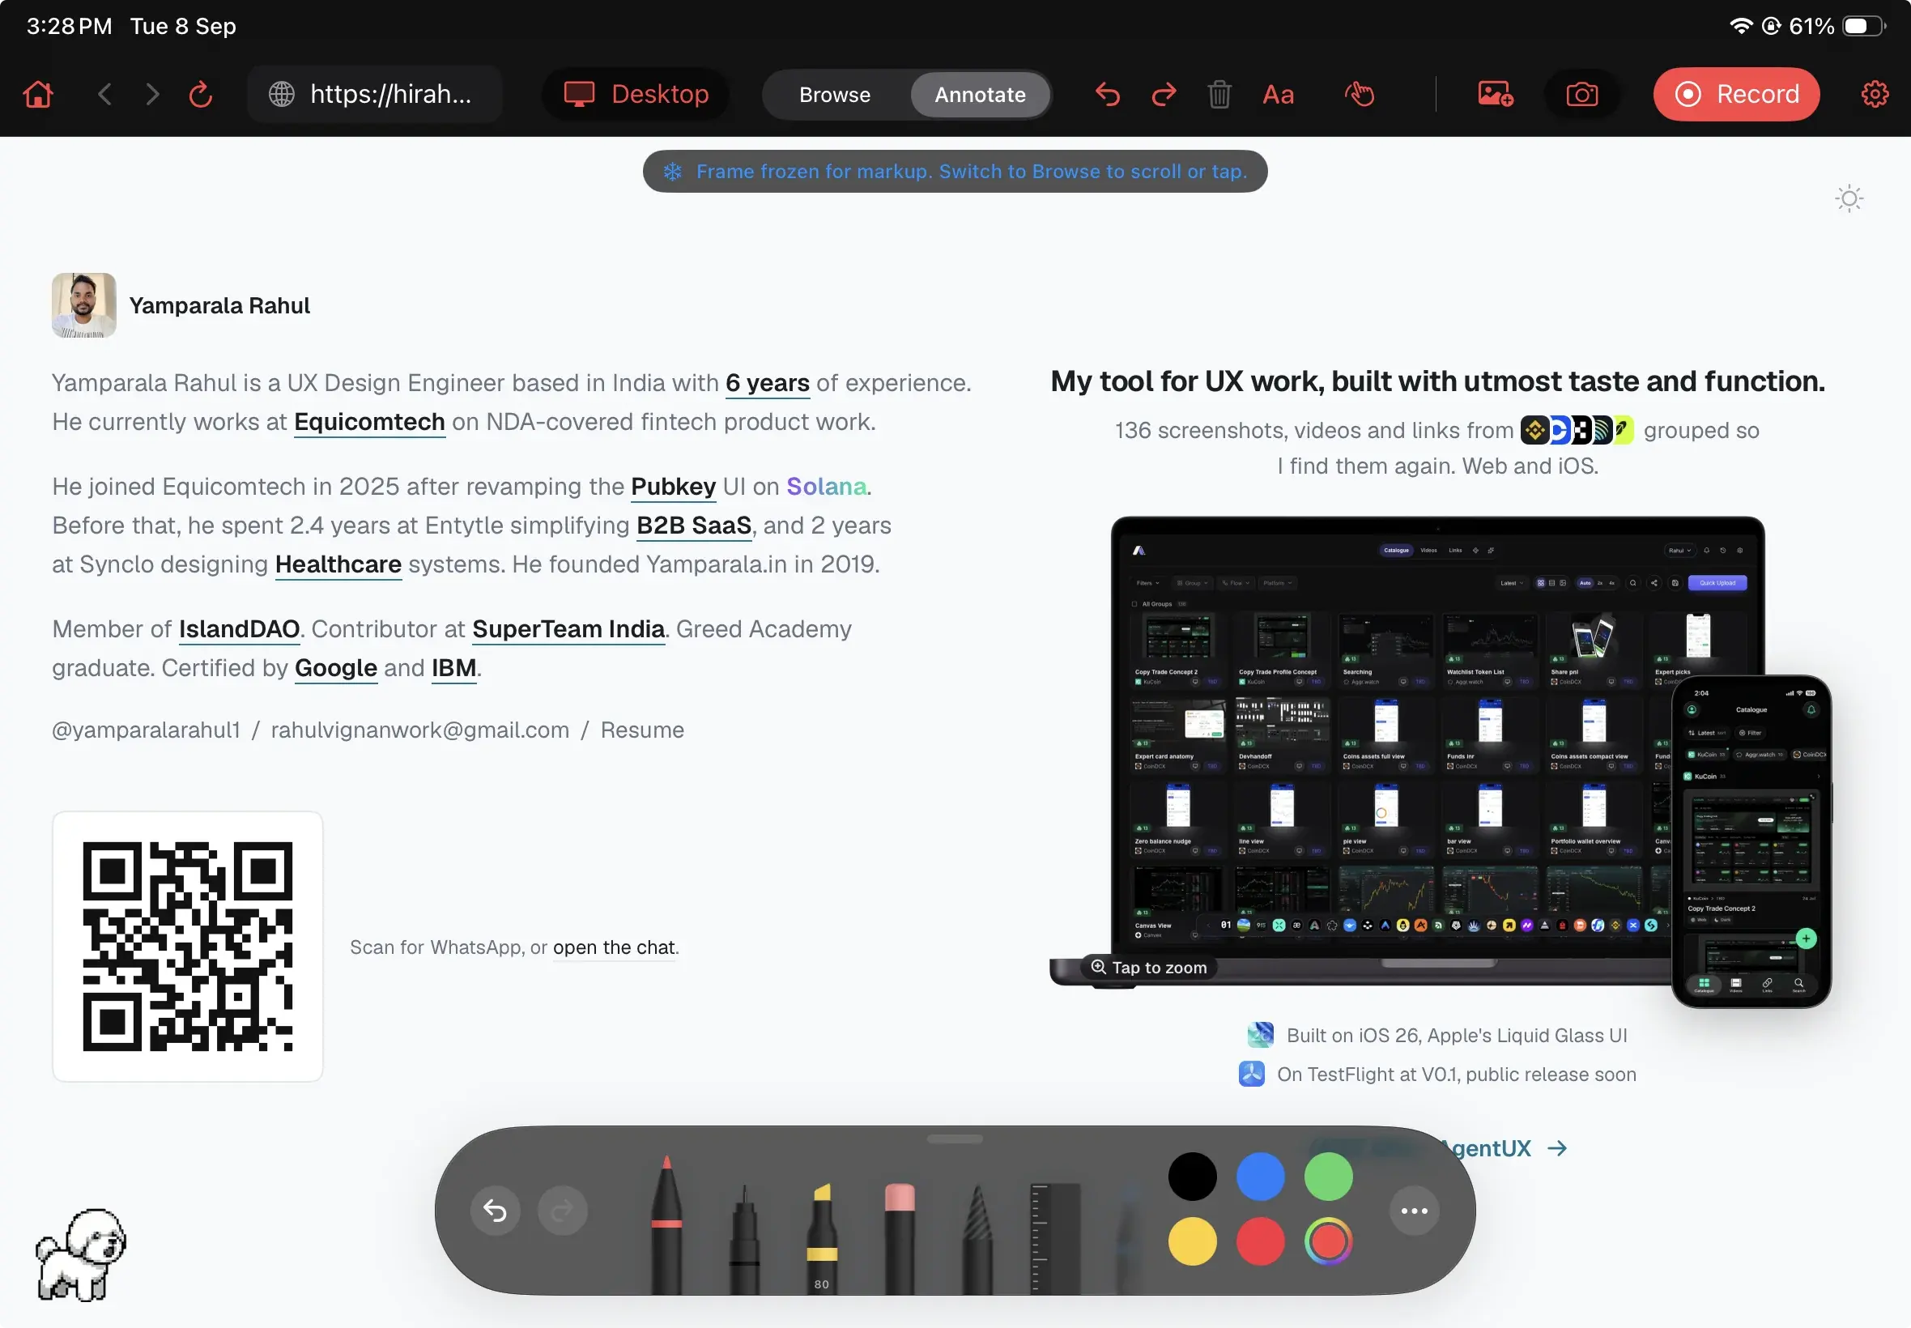The width and height of the screenshot is (1911, 1328).
Task: Open the IslandDAO link
Action: (x=239, y=629)
